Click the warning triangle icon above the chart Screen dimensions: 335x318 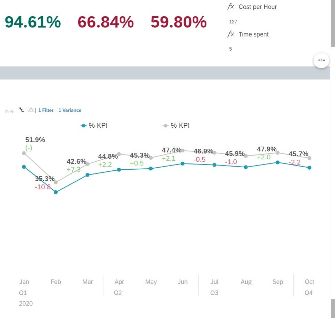pos(31,110)
